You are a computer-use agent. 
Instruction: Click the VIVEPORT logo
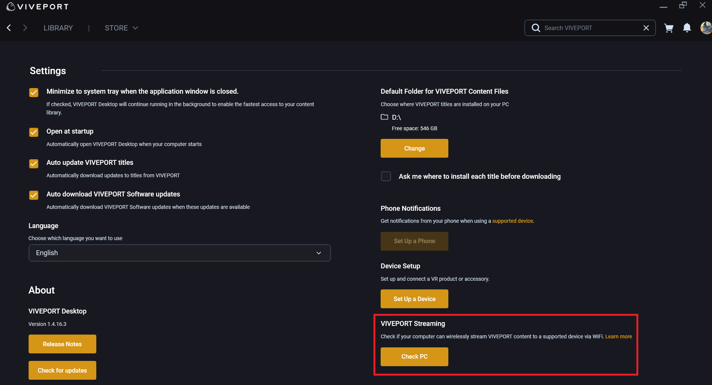coord(38,6)
